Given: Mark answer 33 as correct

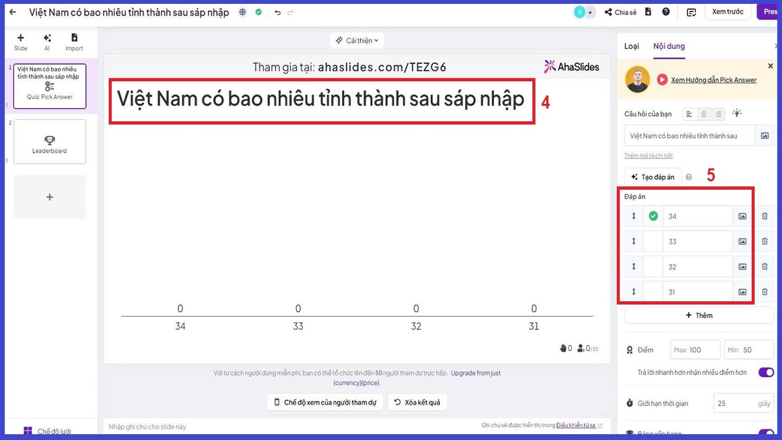Looking at the screenshot, I should [x=653, y=241].
